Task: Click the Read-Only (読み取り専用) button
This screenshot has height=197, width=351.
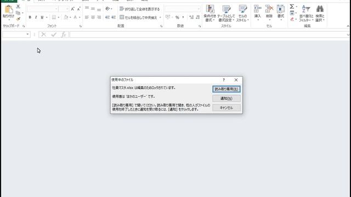Action: 227,89
